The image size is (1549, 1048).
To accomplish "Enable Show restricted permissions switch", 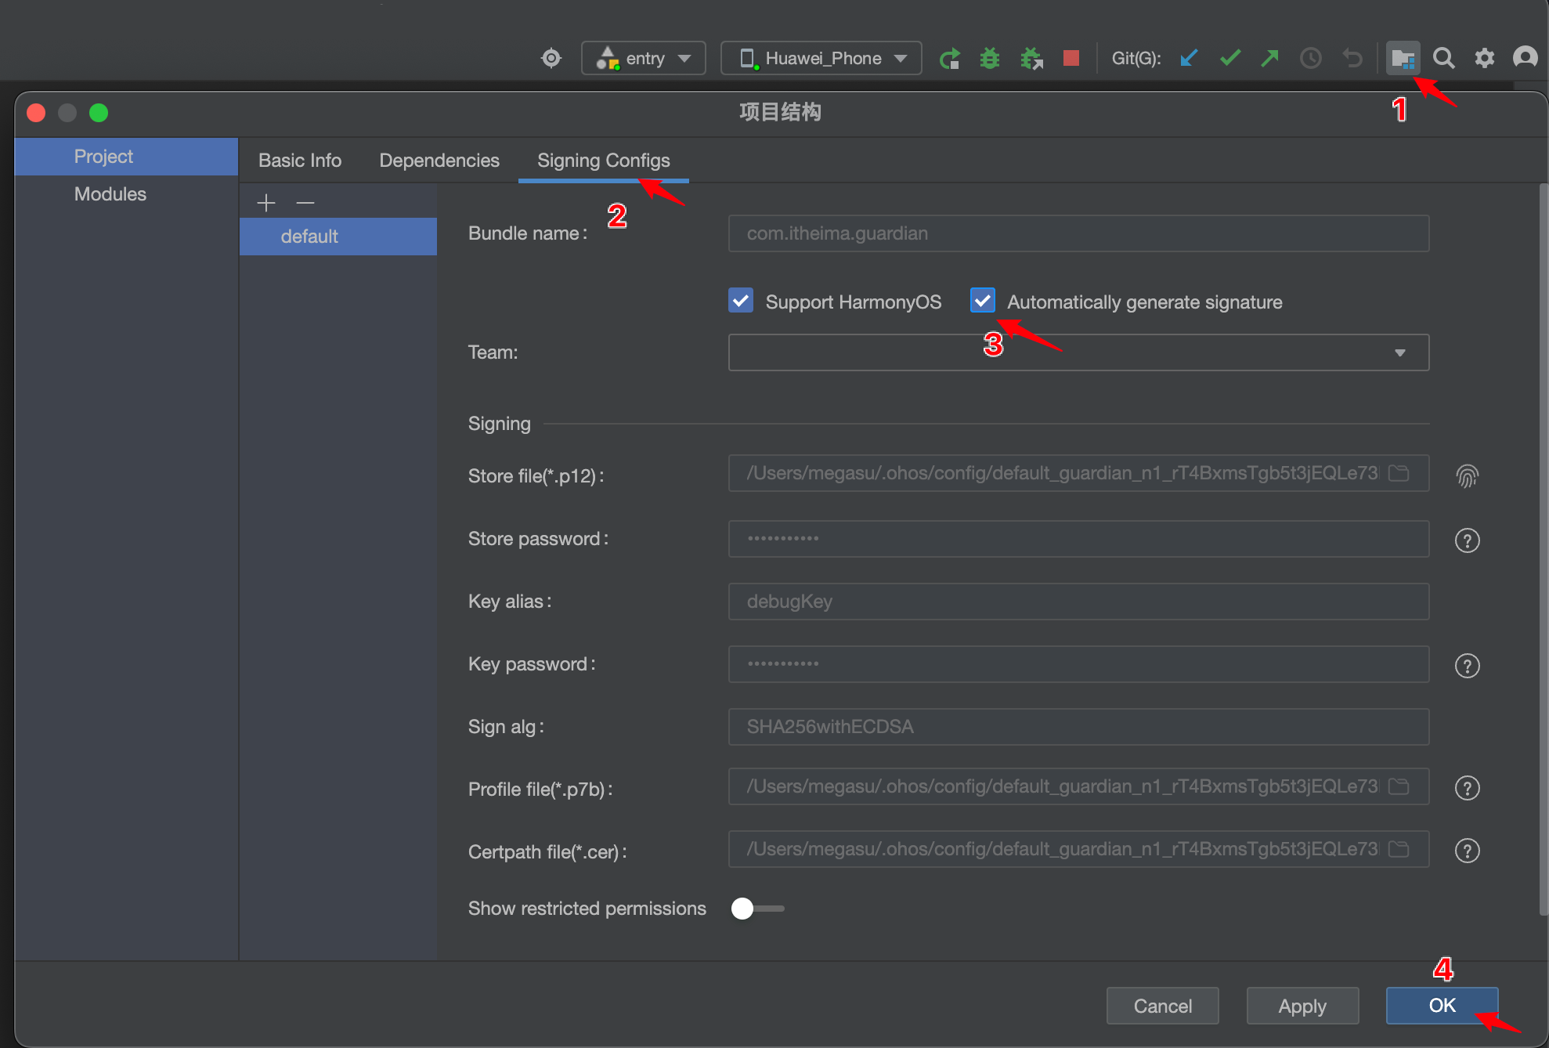I will [756, 909].
